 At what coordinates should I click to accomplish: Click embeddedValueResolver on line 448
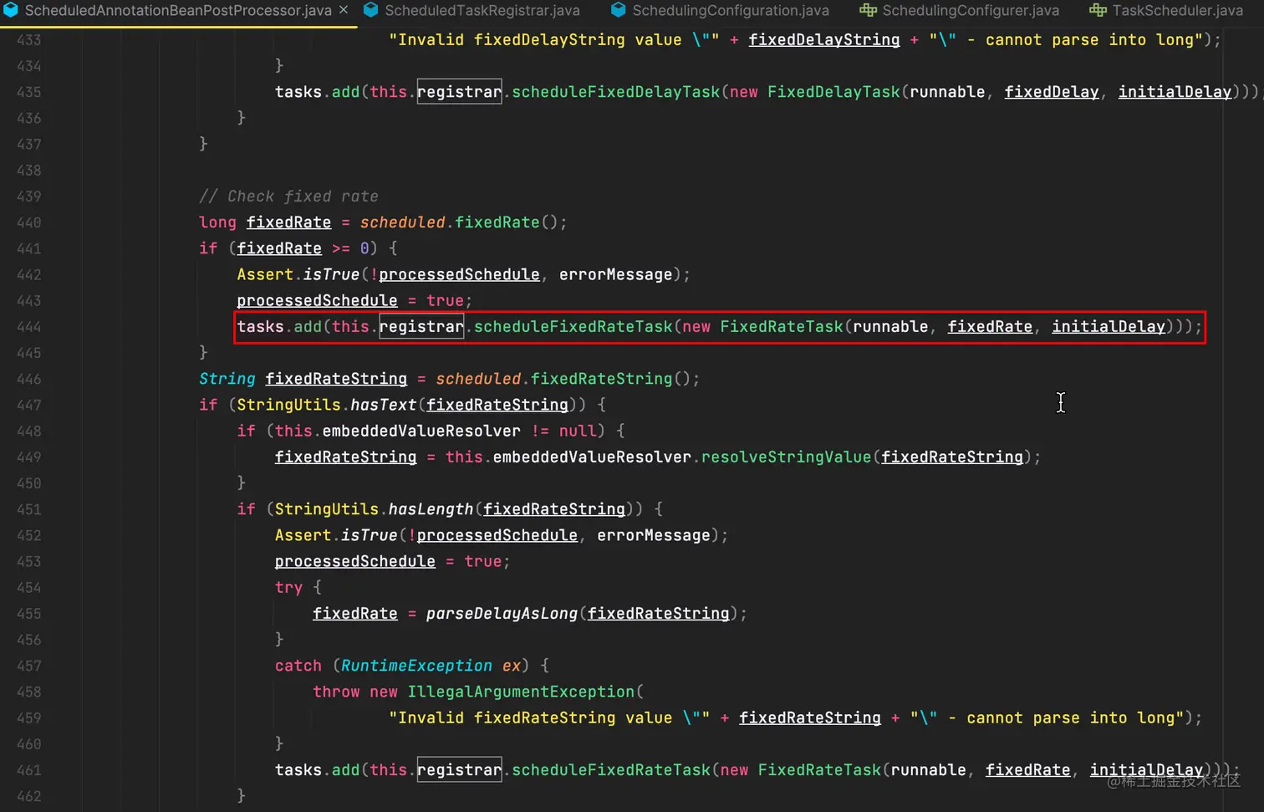click(x=421, y=432)
